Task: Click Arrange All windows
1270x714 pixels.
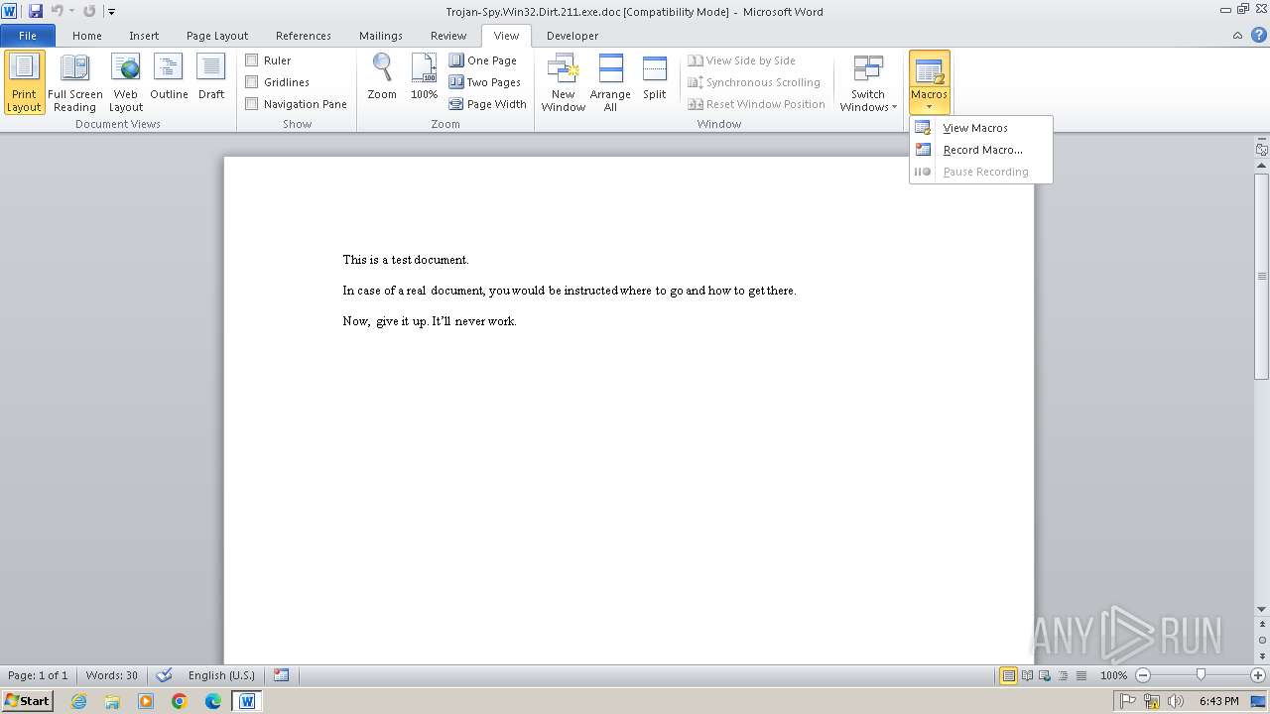Action: tap(610, 82)
